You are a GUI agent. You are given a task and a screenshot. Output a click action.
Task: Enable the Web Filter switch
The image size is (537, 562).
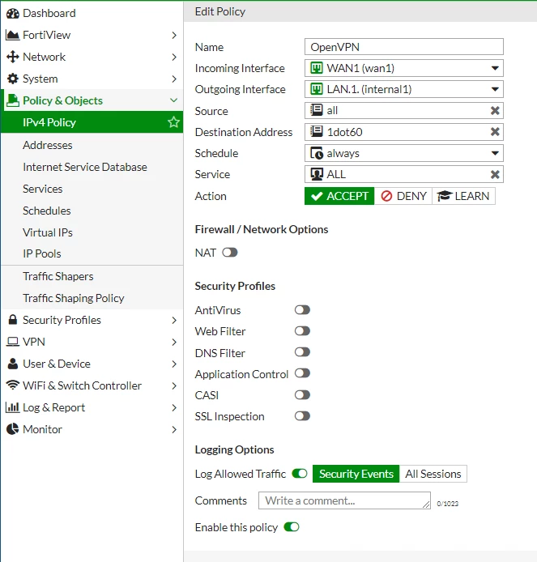302,331
